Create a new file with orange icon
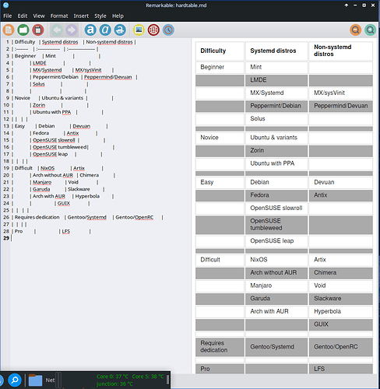Screen dimensions: 380x389 point(9,30)
